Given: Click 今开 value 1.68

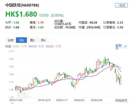Looking at the screenshot, I should [16, 23].
